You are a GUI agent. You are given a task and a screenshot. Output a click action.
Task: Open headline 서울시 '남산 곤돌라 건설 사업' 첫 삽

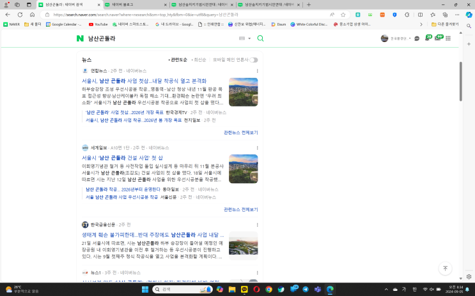[x=122, y=158]
